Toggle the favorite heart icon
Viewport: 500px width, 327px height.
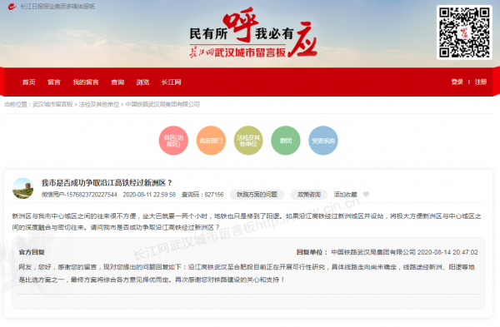pyautogui.click(x=366, y=194)
